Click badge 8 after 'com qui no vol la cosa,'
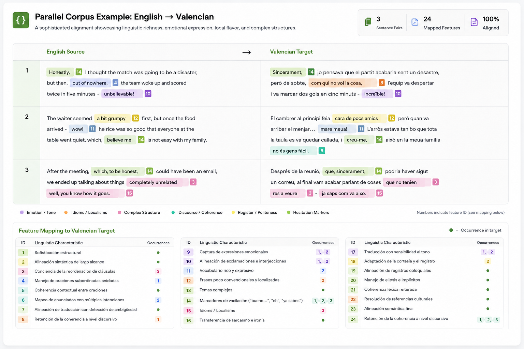This screenshot has width=524, height=349. click(382, 83)
